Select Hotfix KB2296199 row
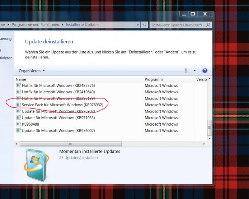Image resolution: width=249 pixels, height=199 pixels. (111, 98)
